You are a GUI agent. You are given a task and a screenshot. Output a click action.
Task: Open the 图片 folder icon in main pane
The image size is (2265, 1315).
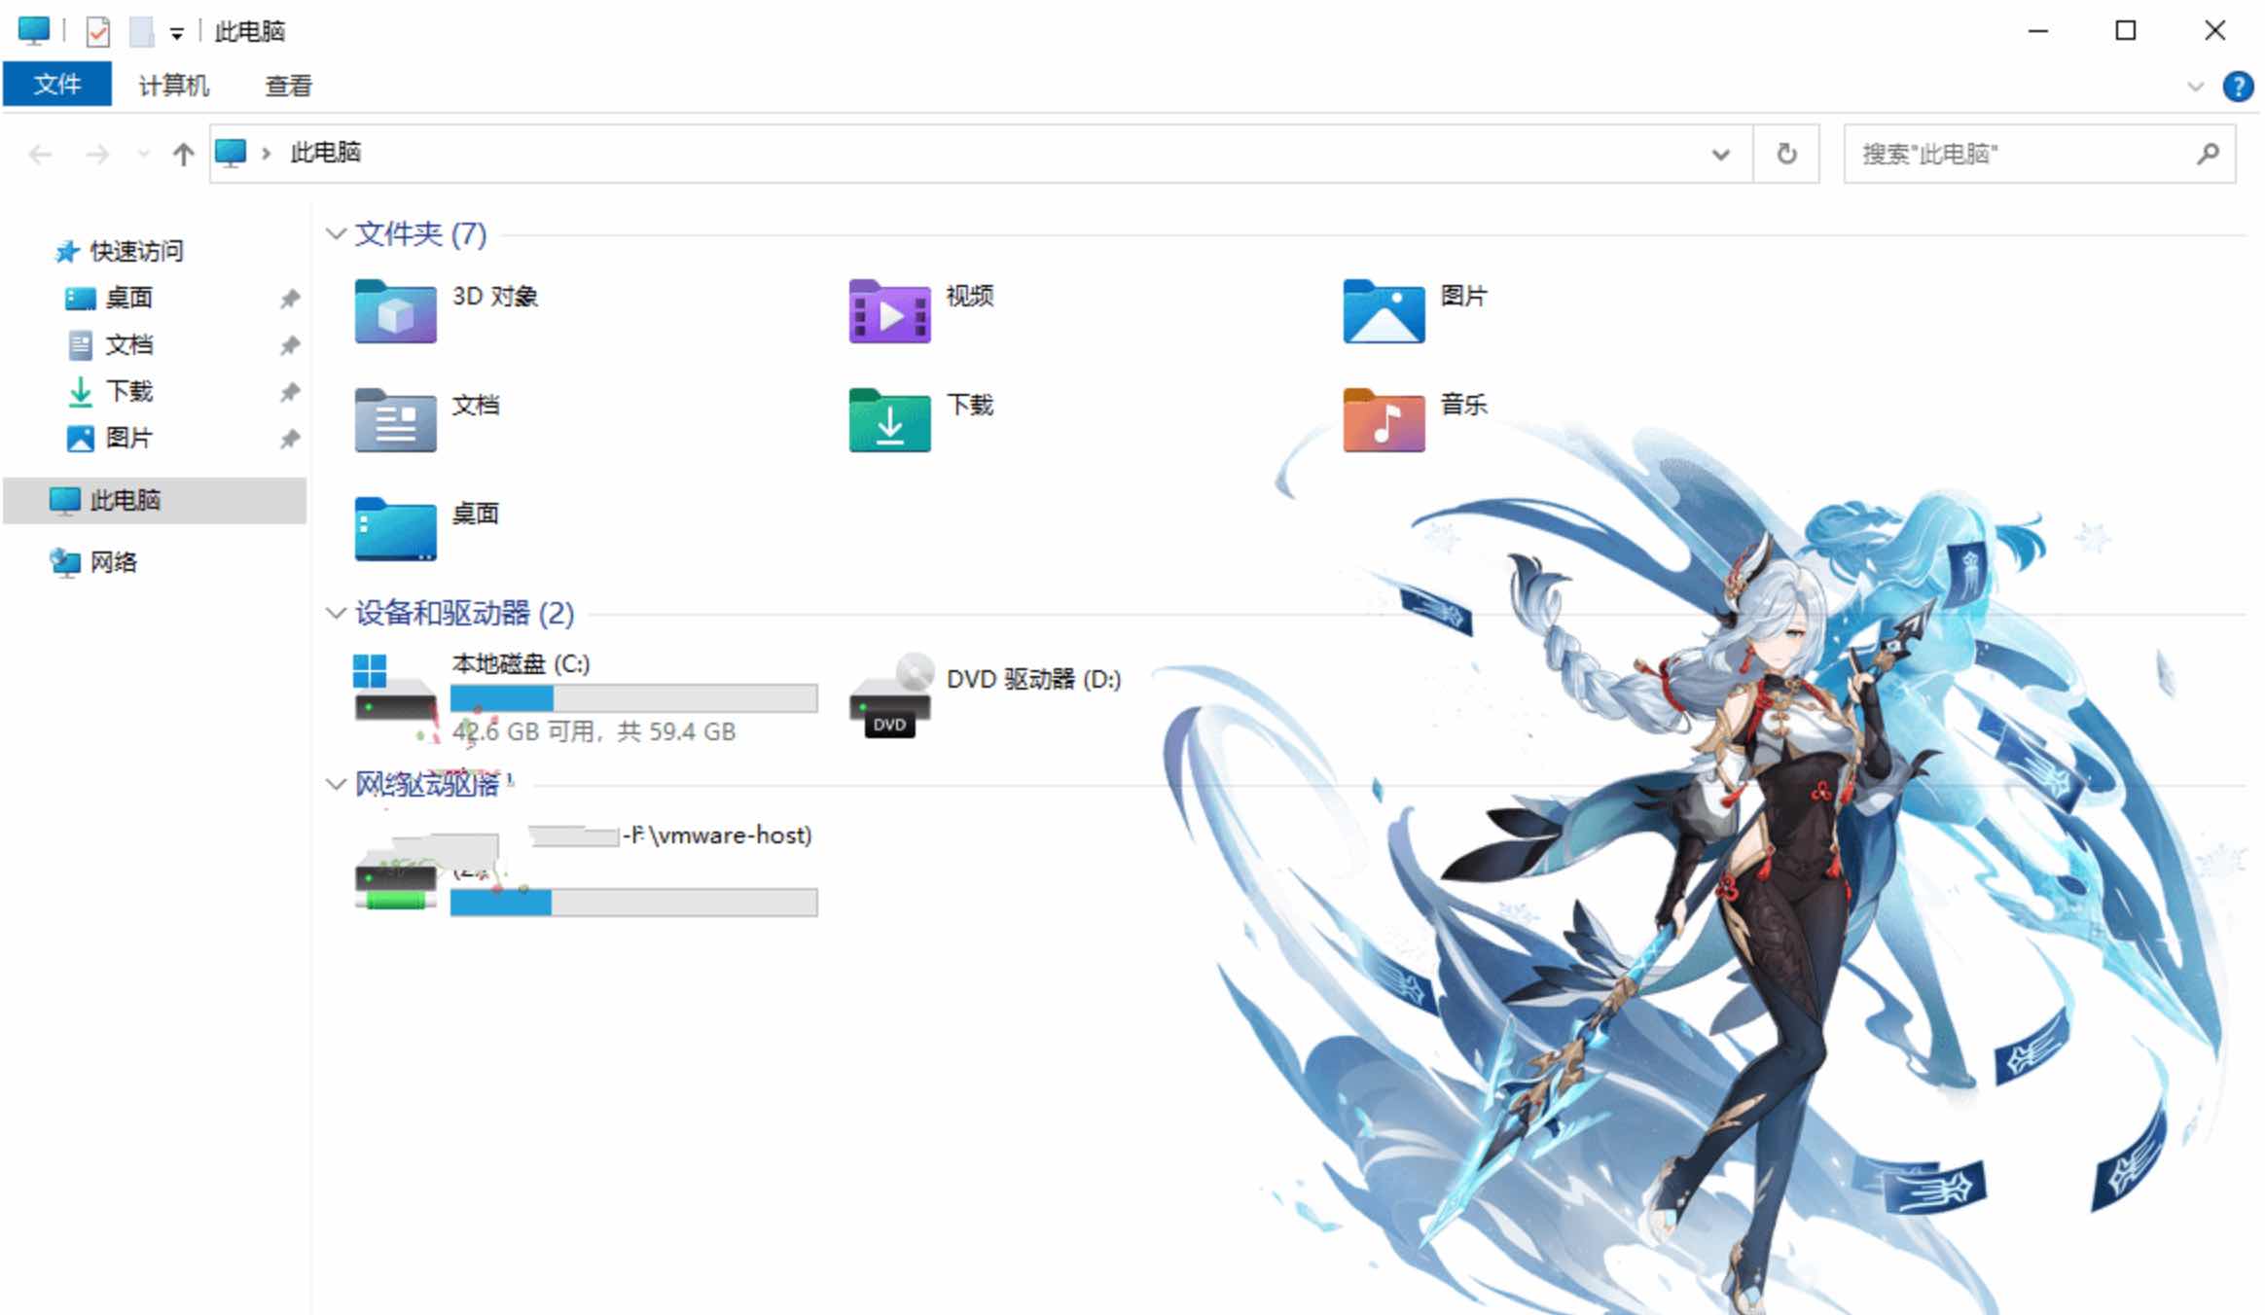1384,311
